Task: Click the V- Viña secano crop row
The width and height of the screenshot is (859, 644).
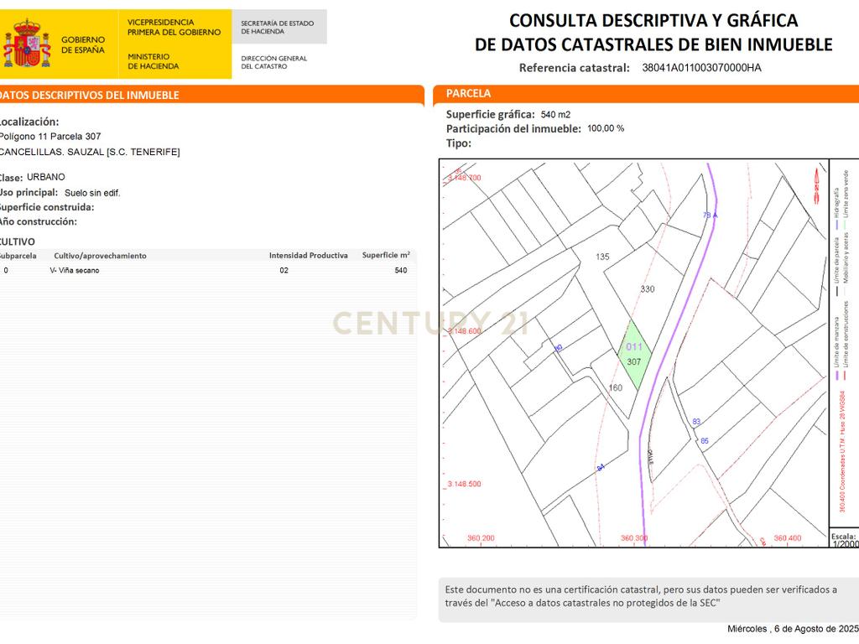Action: [207, 271]
